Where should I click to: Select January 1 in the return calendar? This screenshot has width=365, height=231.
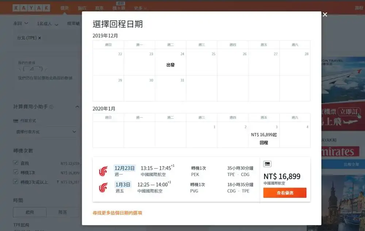point(201,135)
